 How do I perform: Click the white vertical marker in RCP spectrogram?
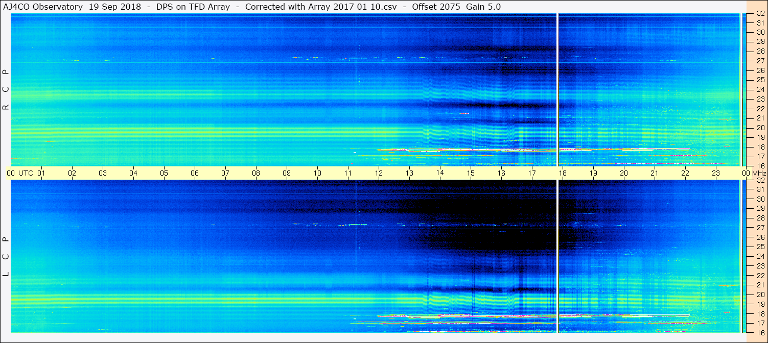557,90
